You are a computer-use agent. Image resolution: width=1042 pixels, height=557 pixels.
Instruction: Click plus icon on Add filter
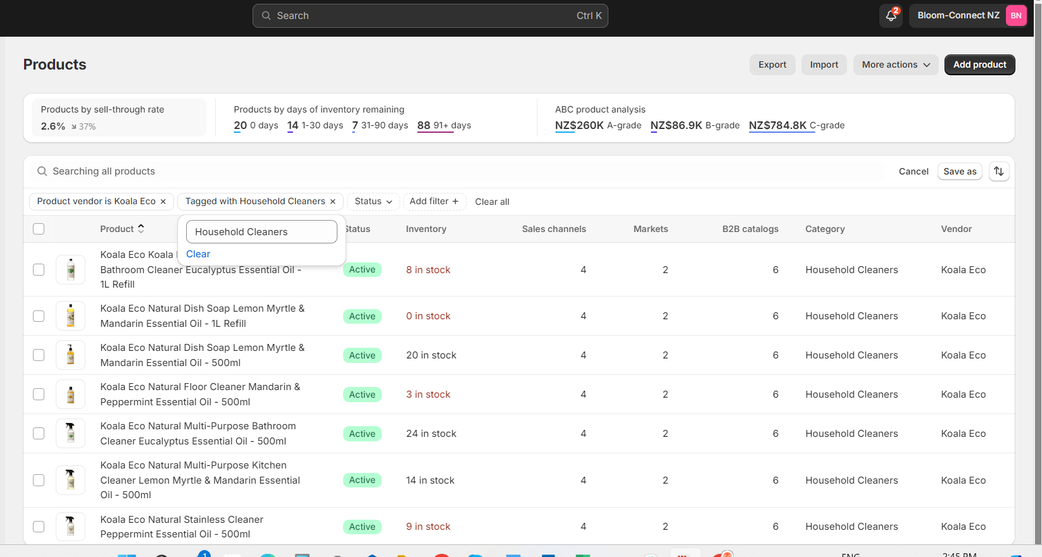[455, 201]
